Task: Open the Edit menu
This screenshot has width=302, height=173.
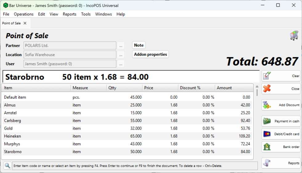Action: coord(41,14)
